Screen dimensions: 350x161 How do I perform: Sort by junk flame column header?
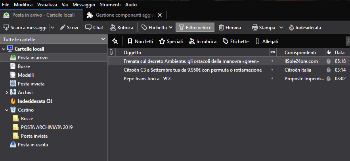(329, 53)
